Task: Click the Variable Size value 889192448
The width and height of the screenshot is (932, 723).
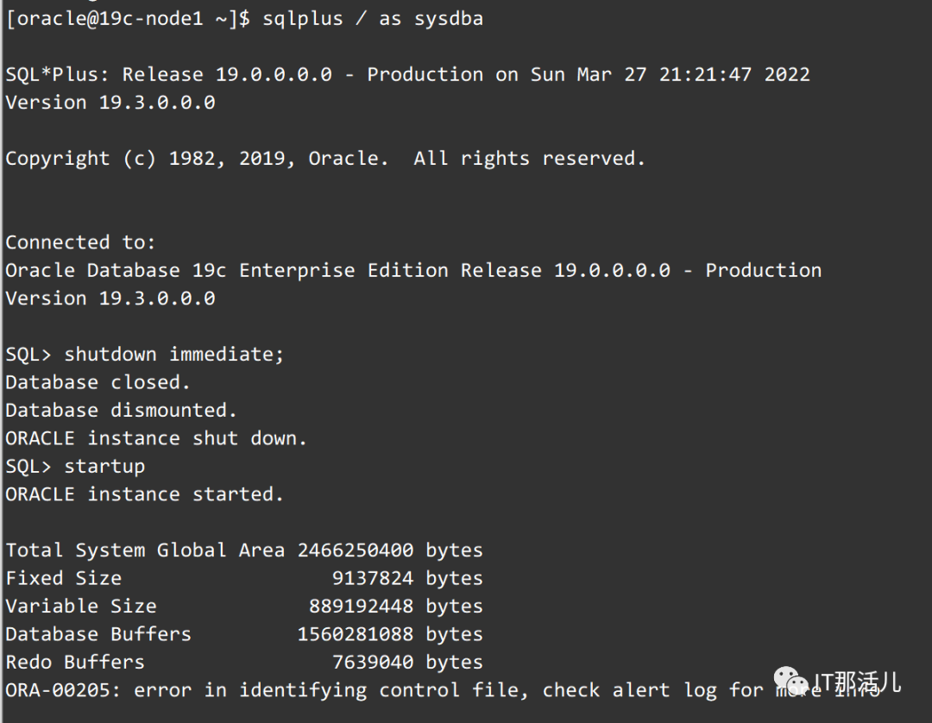Action: 361,606
